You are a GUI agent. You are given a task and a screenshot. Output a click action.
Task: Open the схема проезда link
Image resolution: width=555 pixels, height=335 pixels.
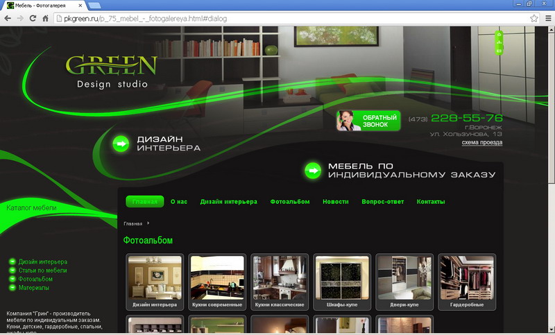click(481, 142)
